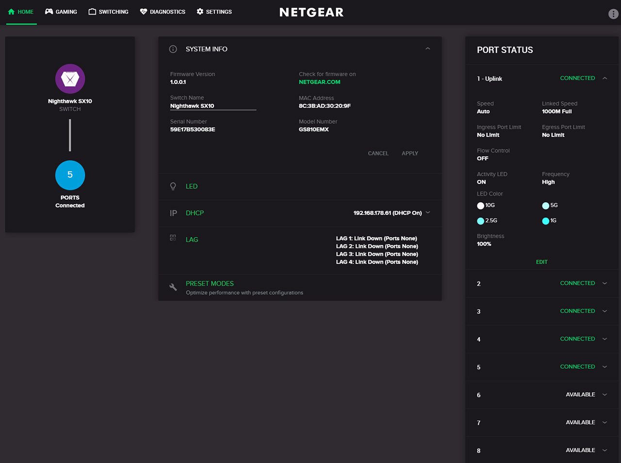This screenshot has width=621, height=463.
Task: Click the purple Nighthawk SX10 switch icon
Action: click(70, 79)
